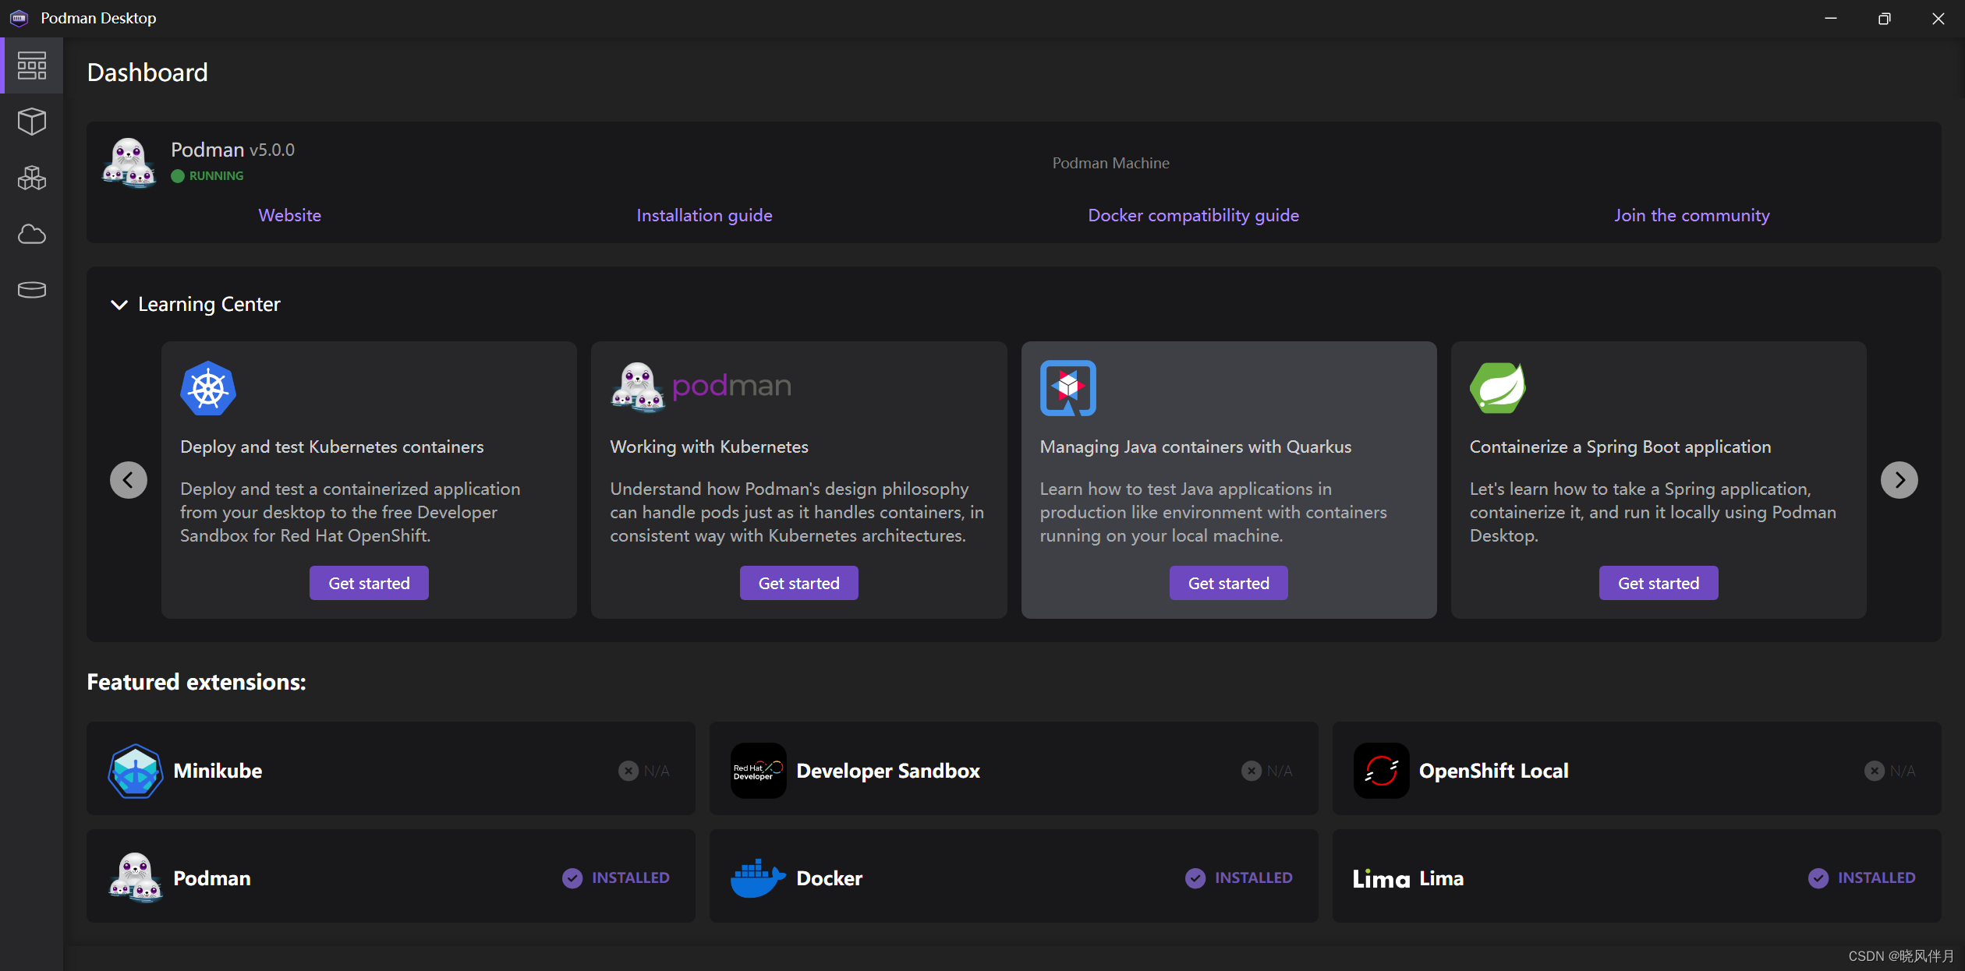
Task: Select the Minikube extension name
Action: [218, 771]
